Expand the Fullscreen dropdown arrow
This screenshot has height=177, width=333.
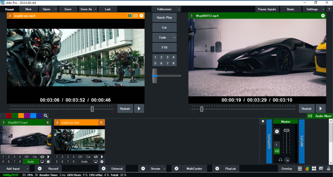tap(179, 9)
